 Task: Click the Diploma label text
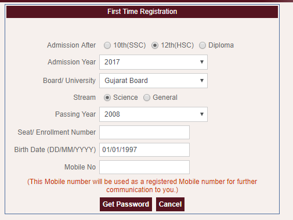[221, 45]
